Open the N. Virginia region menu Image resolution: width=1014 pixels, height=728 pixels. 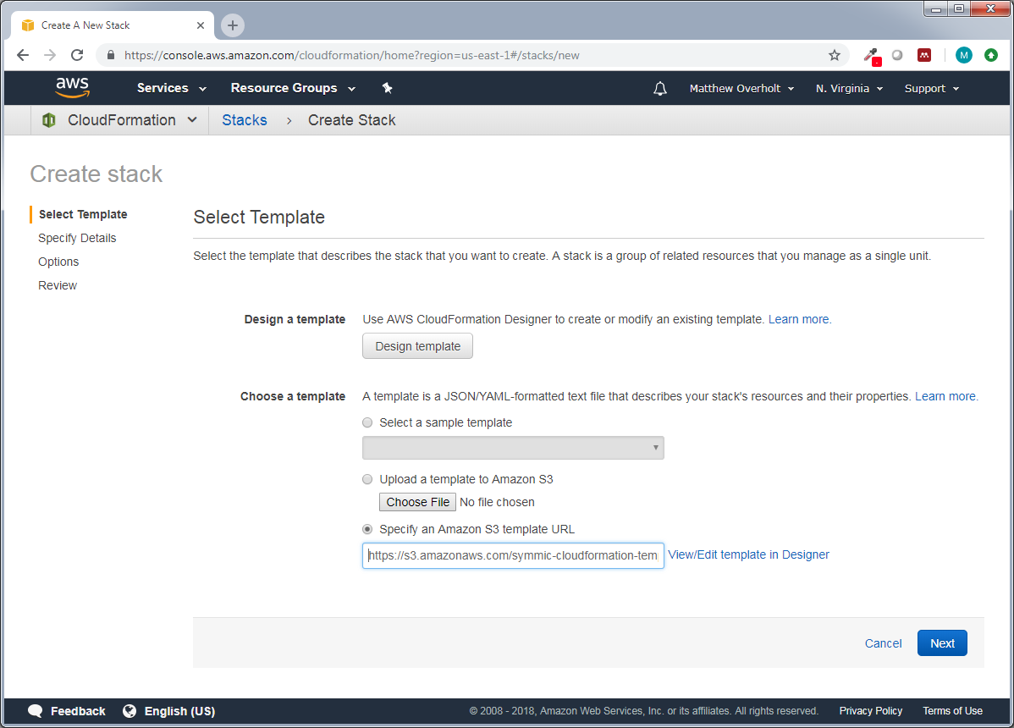coord(849,89)
